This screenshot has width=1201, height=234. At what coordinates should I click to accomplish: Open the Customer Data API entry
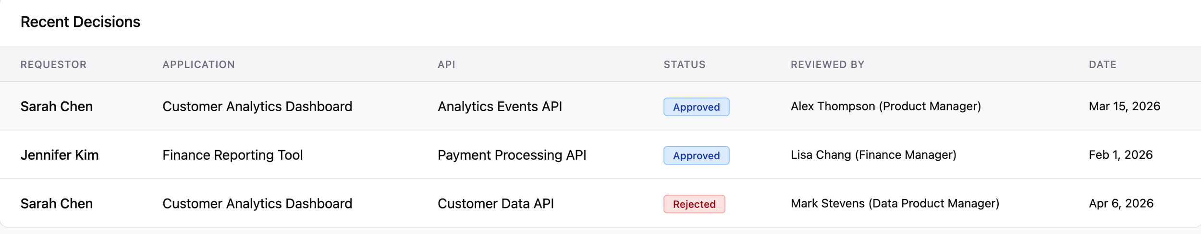(x=495, y=203)
